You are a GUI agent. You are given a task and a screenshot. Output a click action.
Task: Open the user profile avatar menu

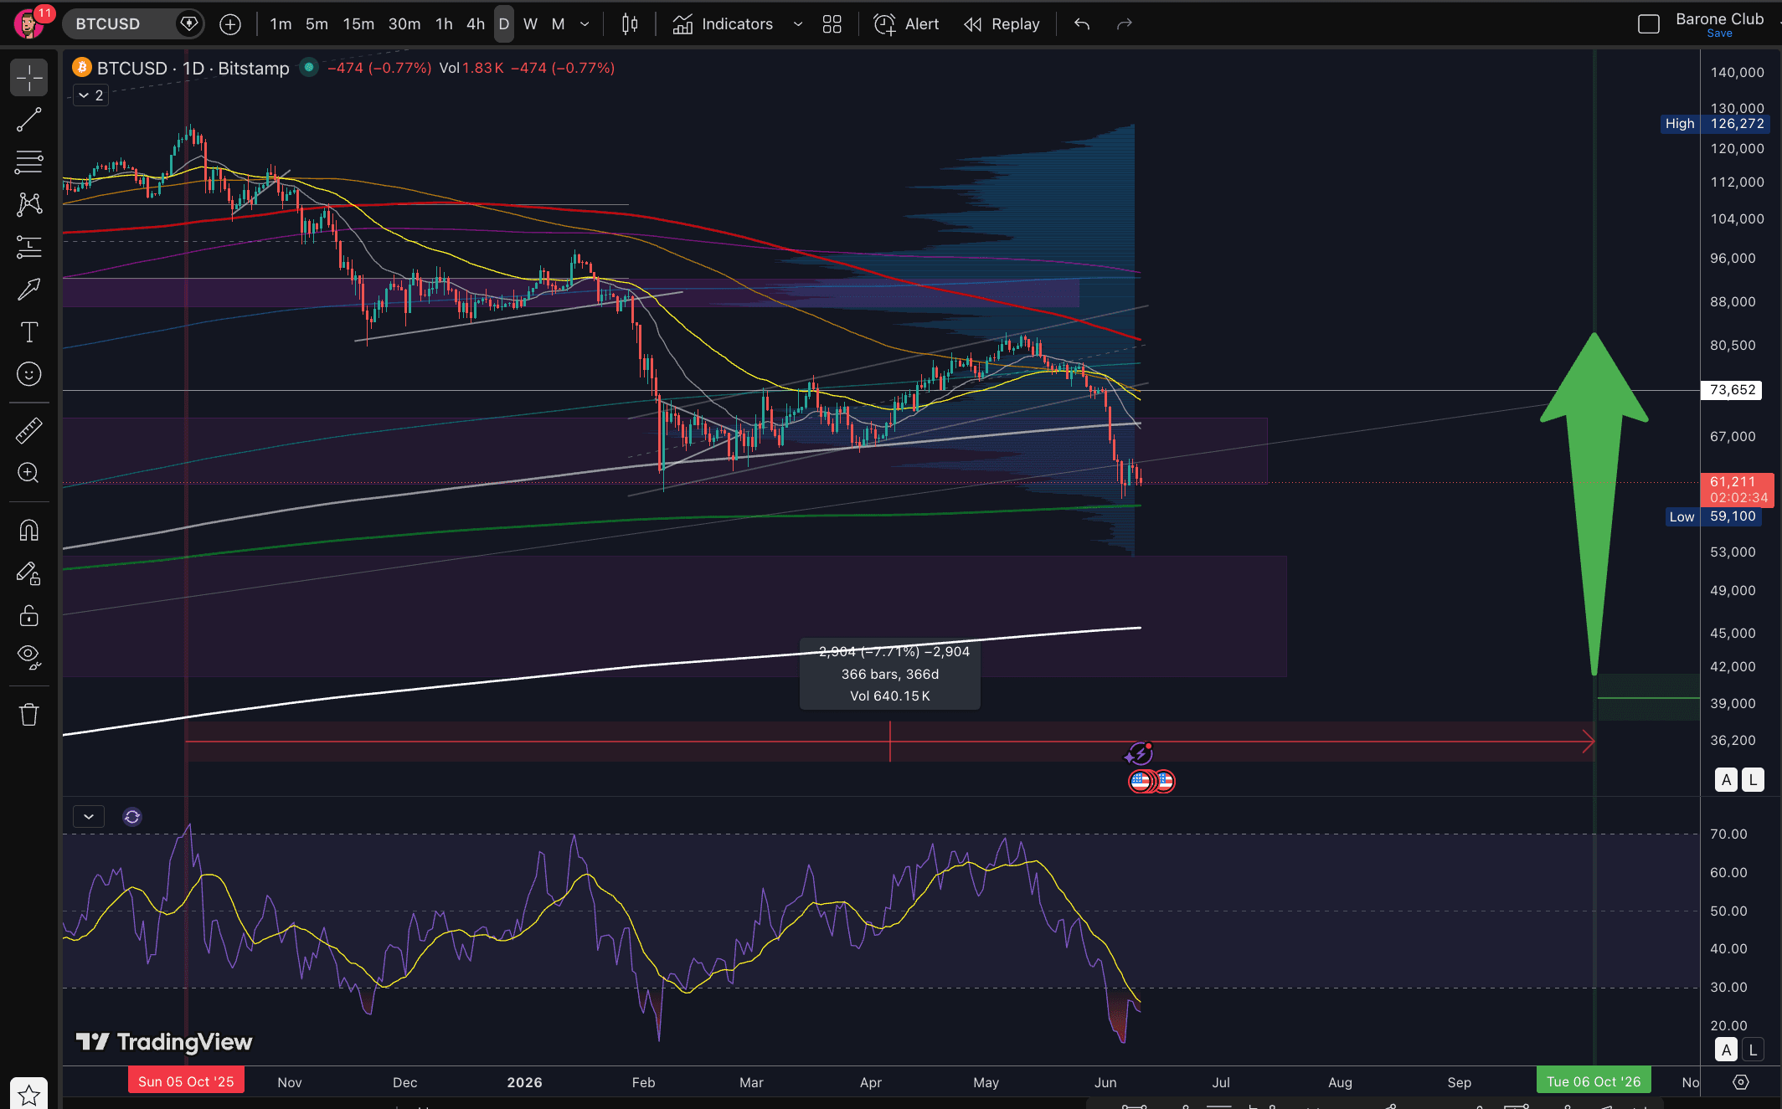29,23
